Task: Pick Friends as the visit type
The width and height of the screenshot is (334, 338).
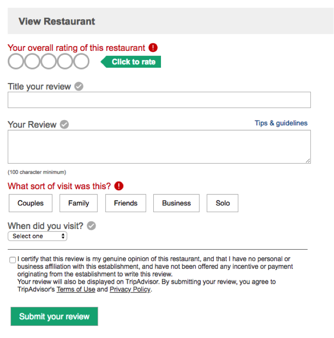Action: pos(125,203)
